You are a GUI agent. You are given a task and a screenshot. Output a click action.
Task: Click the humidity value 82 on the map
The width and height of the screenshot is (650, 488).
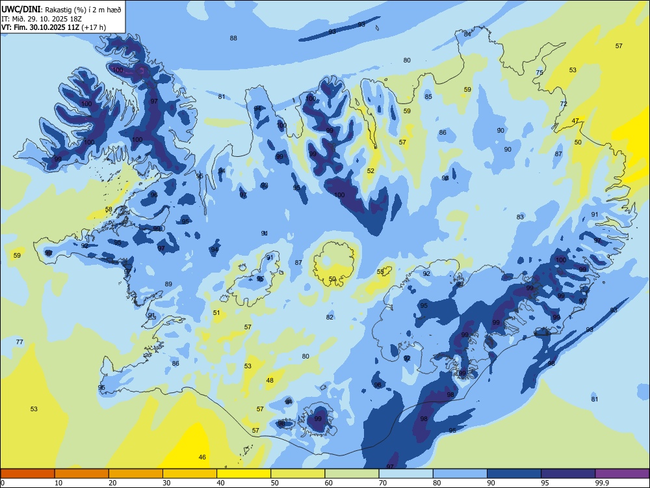pyautogui.click(x=330, y=318)
